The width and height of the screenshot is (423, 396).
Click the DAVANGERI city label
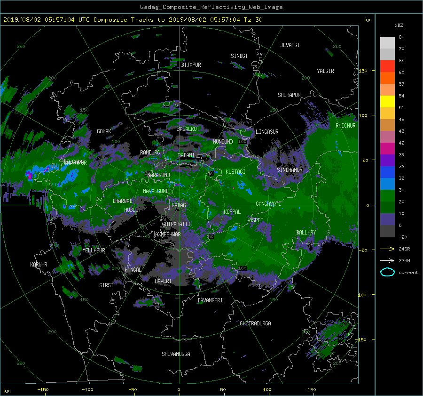[210, 300]
